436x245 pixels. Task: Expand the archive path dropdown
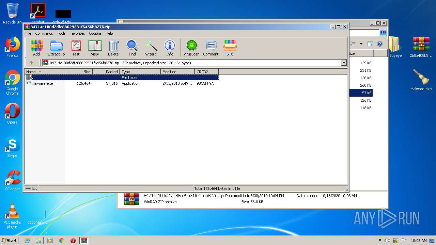pos(344,63)
